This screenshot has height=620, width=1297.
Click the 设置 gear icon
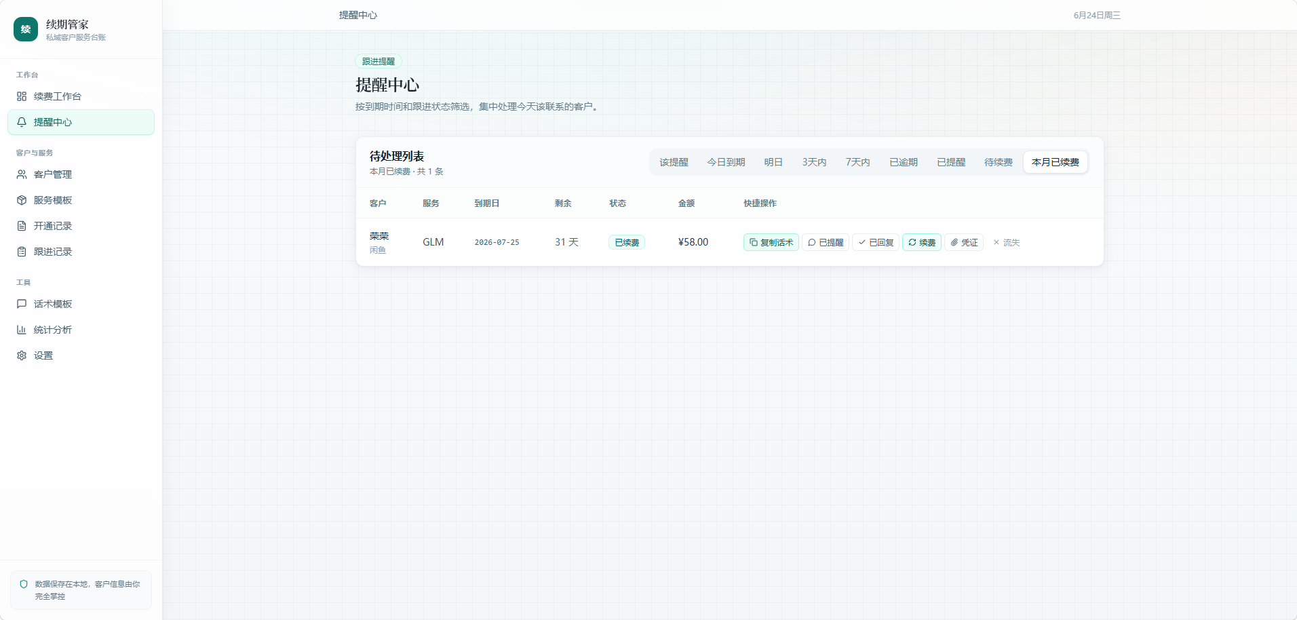point(22,355)
